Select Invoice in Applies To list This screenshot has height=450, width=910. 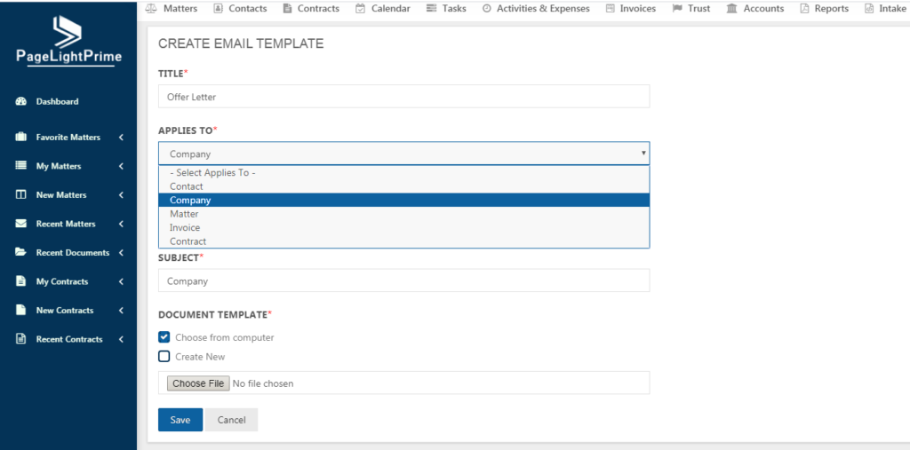(x=404, y=228)
